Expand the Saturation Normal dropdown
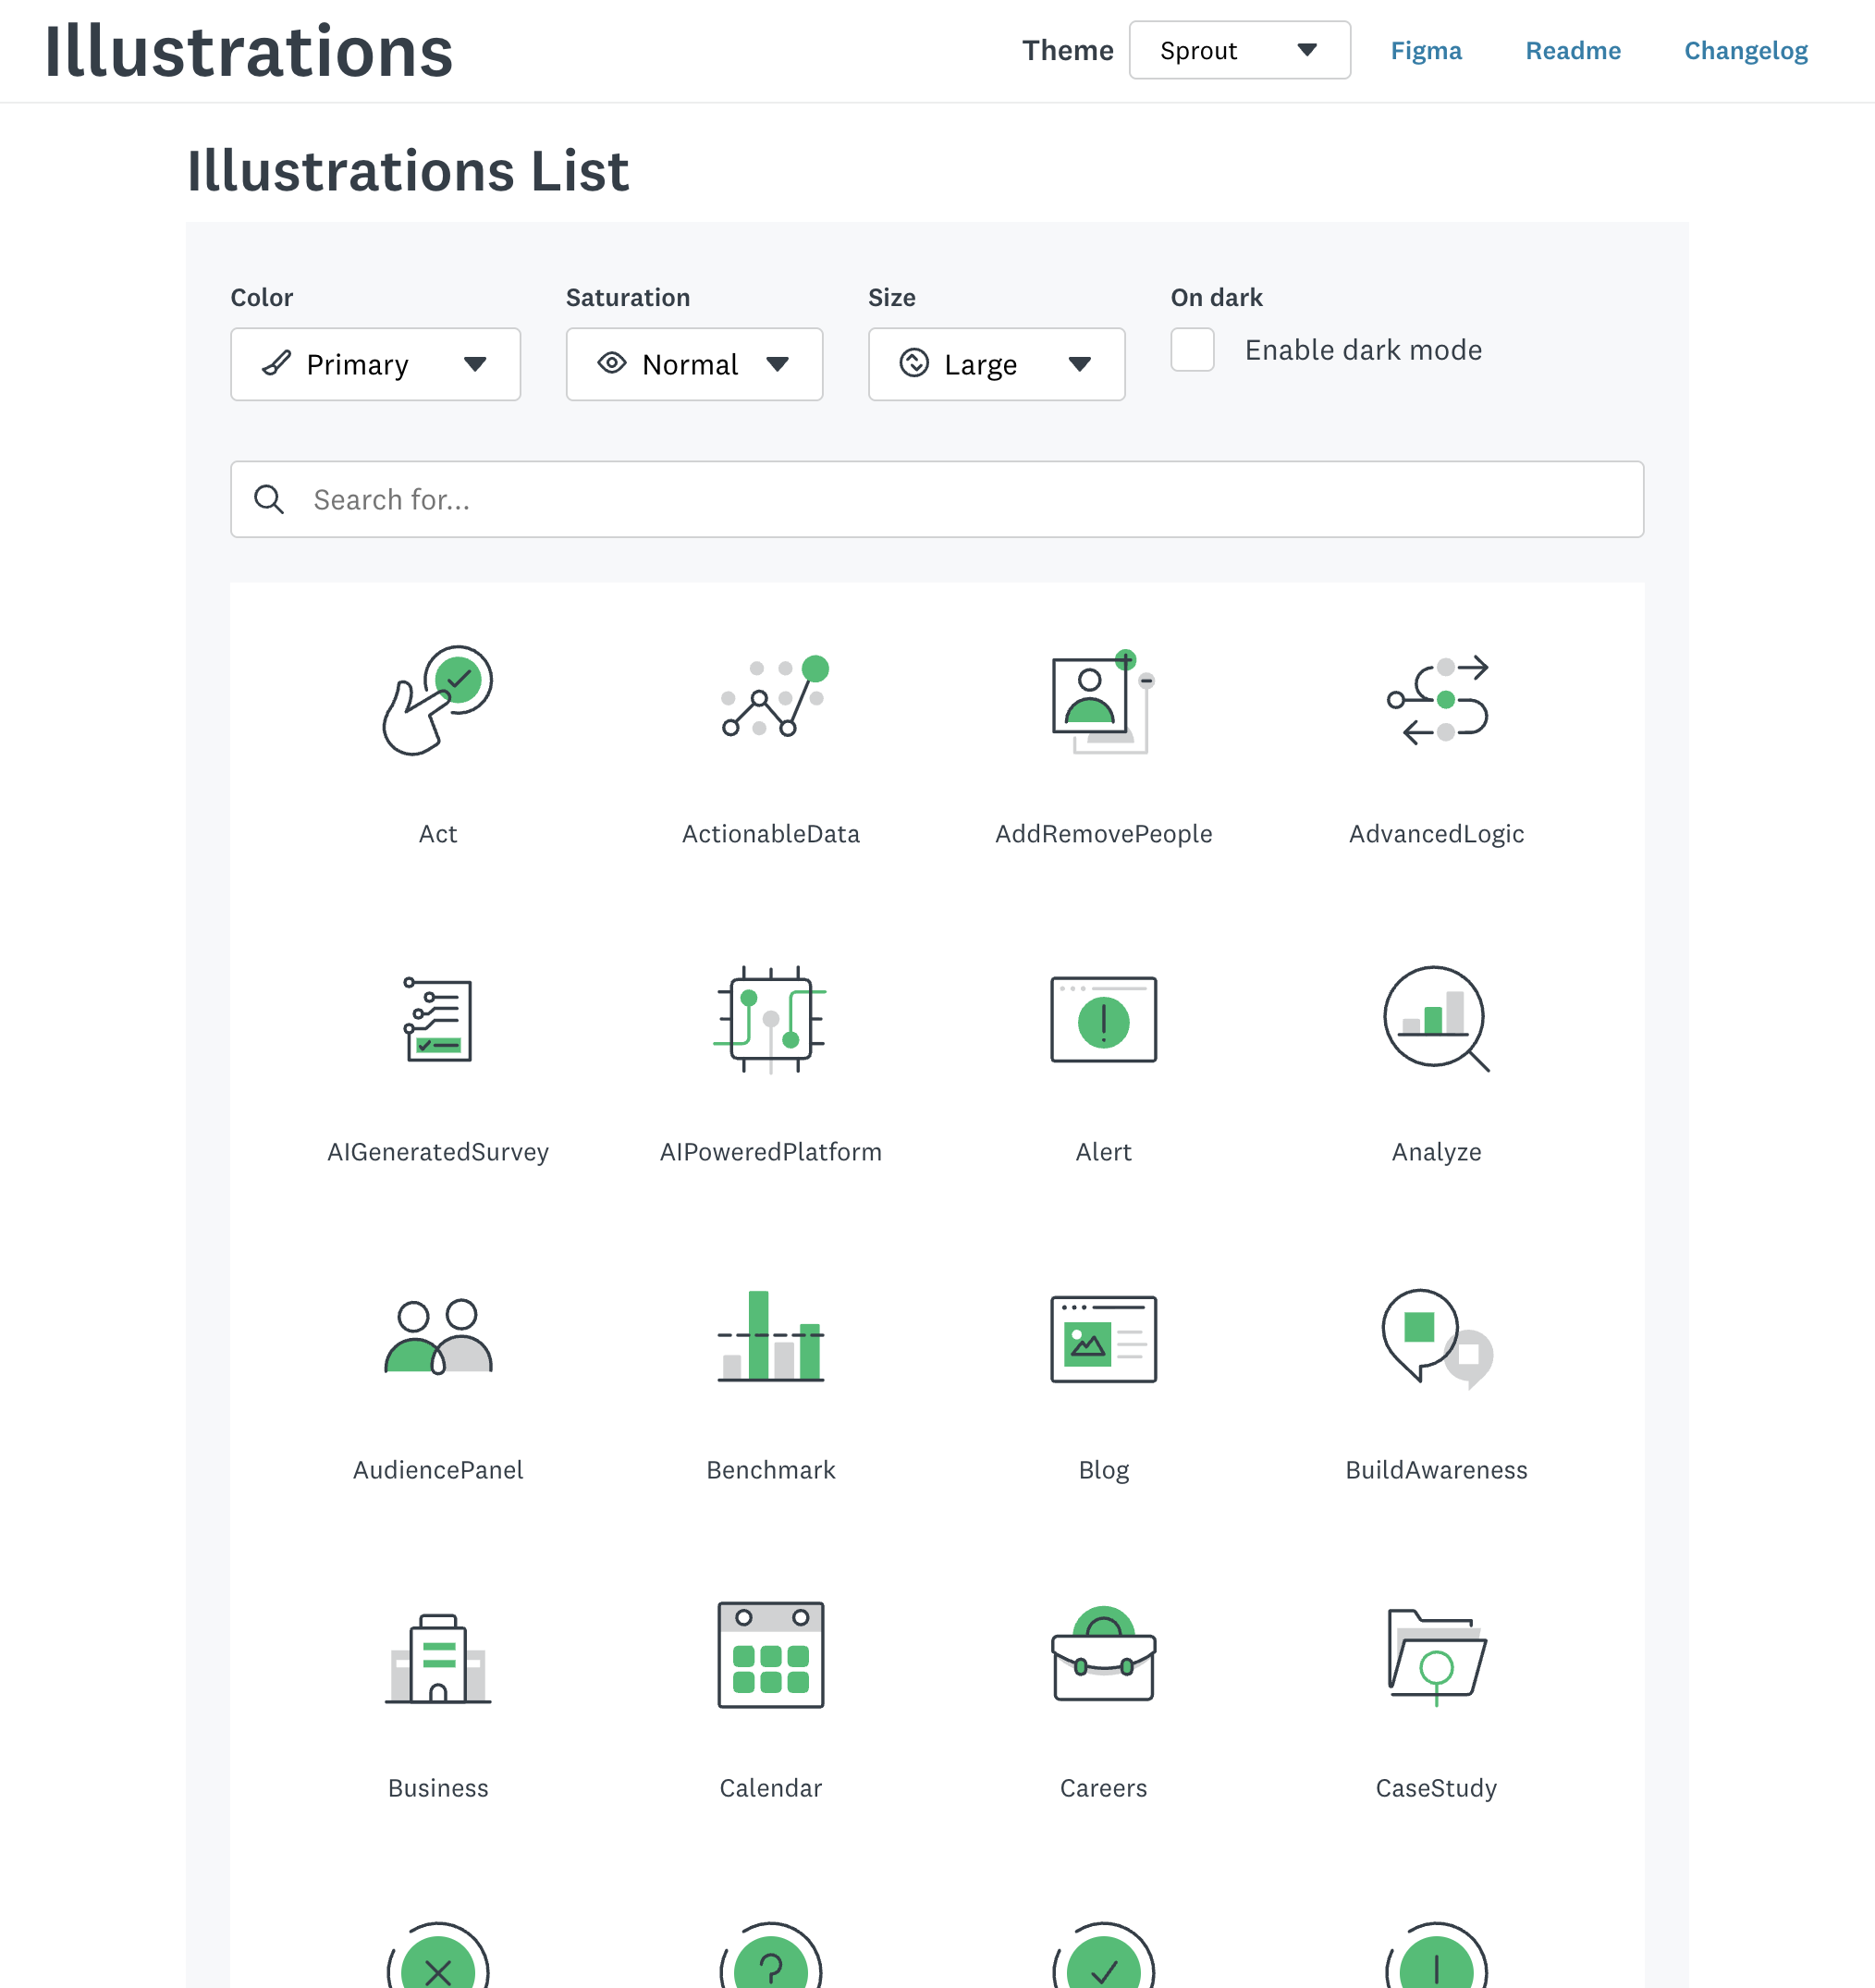 point(694,365)
